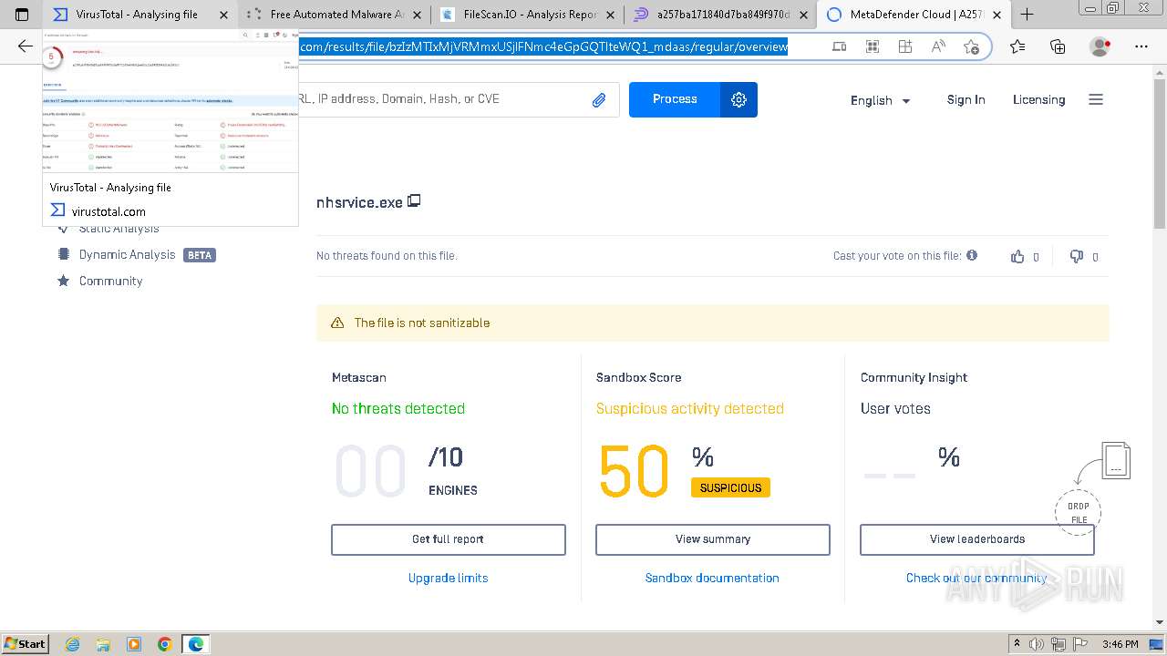Screen dimensions: 1167x656
Task: Click Get full report button
Action: click(x=449, y=539)
